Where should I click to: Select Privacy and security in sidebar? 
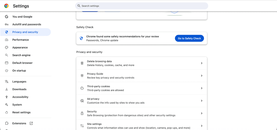tap(26, 32)
